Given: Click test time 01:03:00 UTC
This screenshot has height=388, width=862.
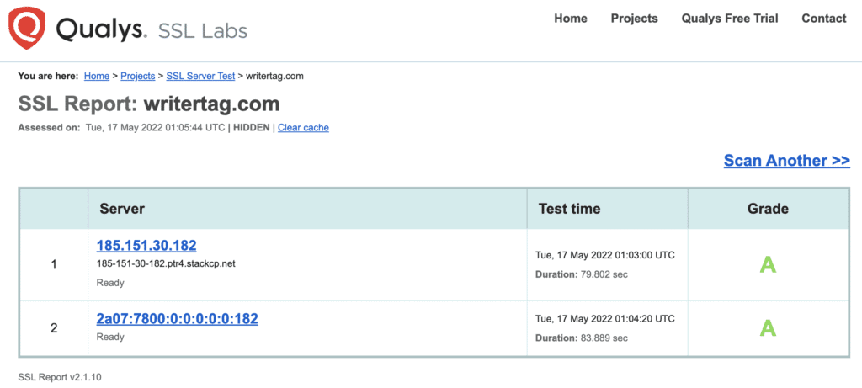Looking at the screenshot, I should 605,255.
